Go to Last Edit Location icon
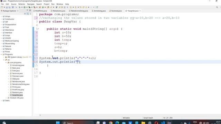This screenshot has height=124, width=221. 80,7
